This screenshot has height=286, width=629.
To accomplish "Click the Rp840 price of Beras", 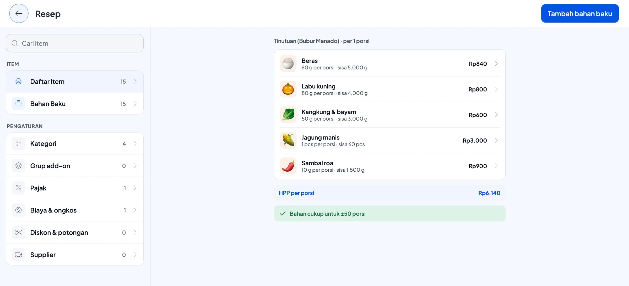I will [478, 64].
